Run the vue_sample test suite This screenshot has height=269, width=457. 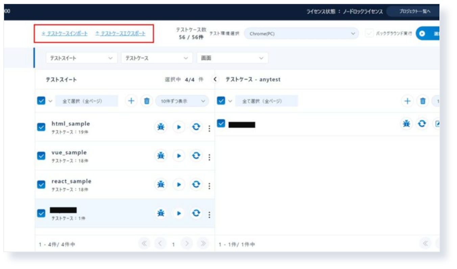[x=178, y=155]
